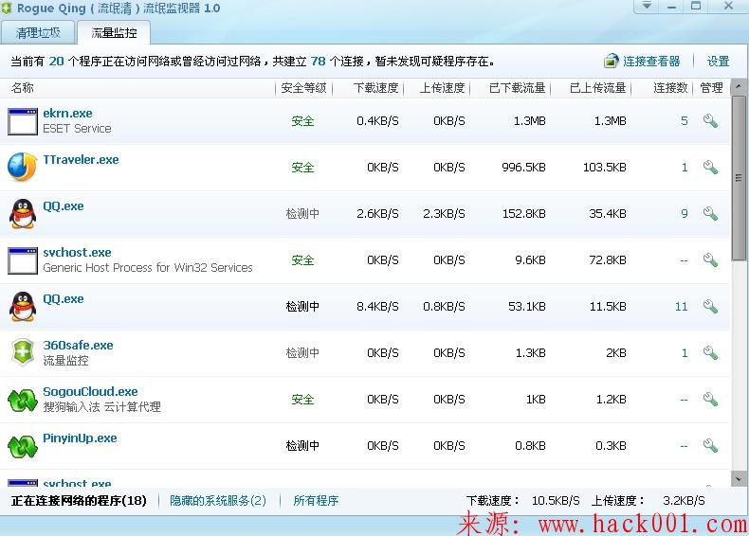
Task: Sort by 上传速度 column header
Action: tap(443, 88)
